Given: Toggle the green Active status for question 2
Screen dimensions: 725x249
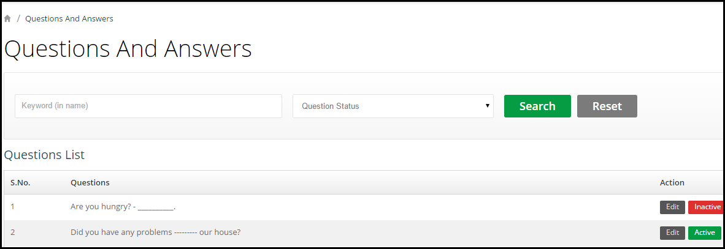Looking at the screenshot, I should click(705, 233).
